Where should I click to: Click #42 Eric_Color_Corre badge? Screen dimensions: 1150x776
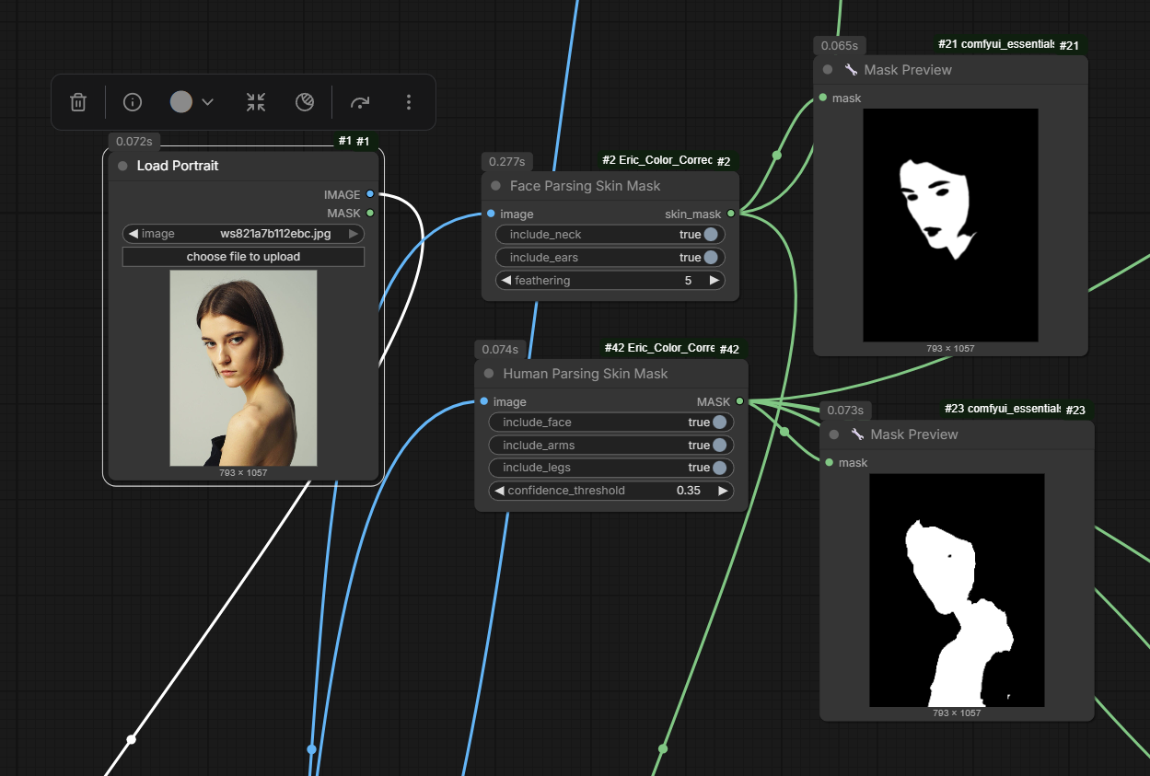click(658, 348)
